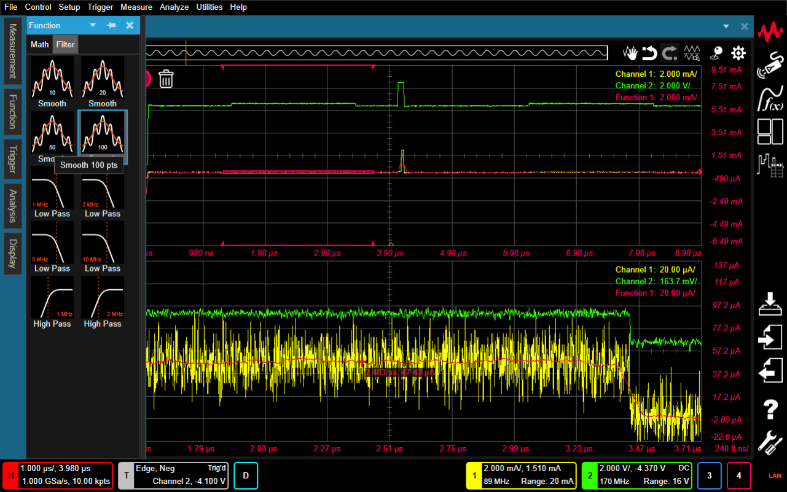Screen dimensions: 787x492
Task: Pin the Function panel
Action: [x=111, y=25]
